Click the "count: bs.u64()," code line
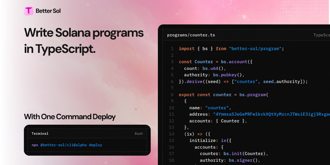This screenshot has height=165, width=330. pos(205,68)
